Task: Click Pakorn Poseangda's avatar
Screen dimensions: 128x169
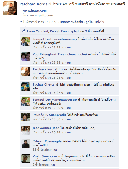Action: (x=26, y=143)
